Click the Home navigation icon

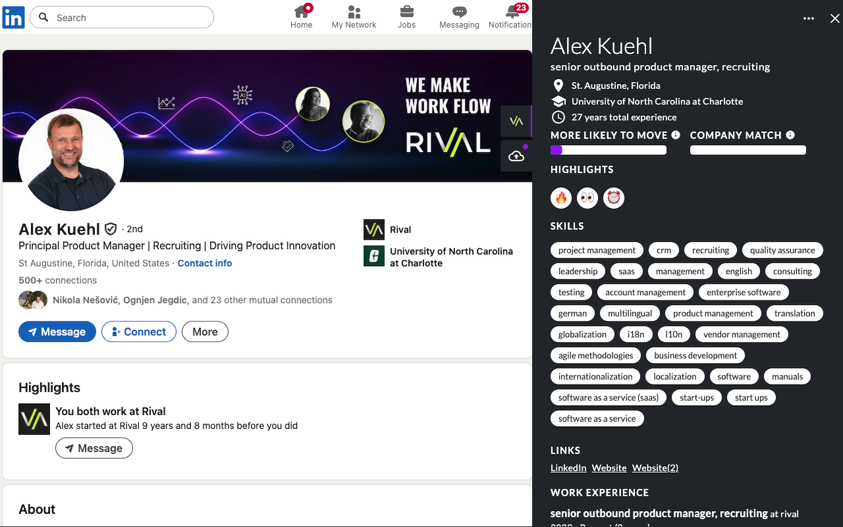(302, 12)
